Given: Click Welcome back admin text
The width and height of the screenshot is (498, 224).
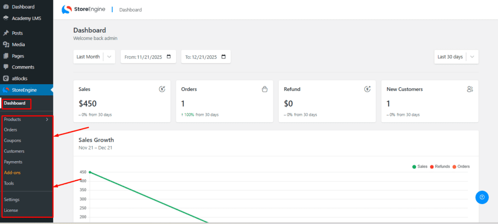Looking at the screenshot, I should (x=95, y=38).
